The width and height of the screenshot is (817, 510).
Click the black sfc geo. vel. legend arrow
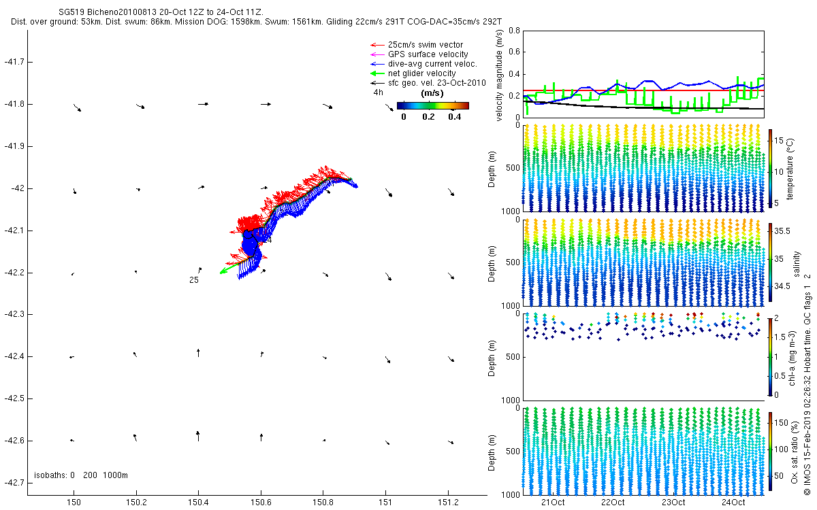tap(376, 83)
